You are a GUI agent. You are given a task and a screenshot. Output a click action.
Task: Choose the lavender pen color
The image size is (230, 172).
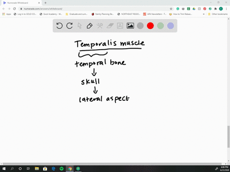[x=171, y=26]
